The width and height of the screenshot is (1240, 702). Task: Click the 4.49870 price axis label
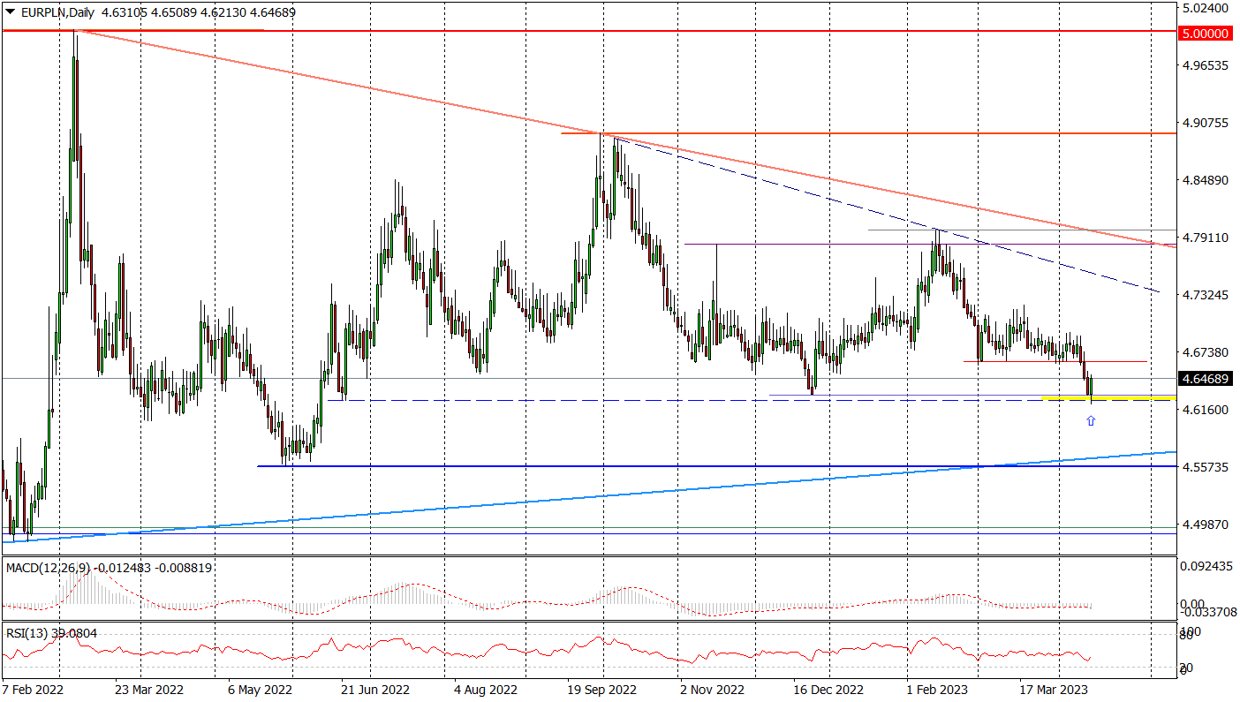pos(1205,525)
